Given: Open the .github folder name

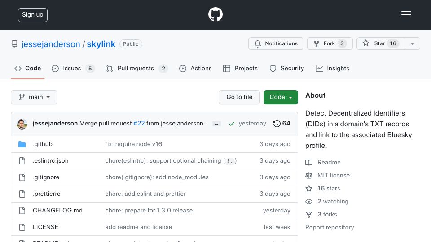Looking at the screenshot, I should click(x=43, y=144).
